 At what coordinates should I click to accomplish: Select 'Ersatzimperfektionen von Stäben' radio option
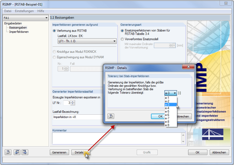tap(122, 31)
